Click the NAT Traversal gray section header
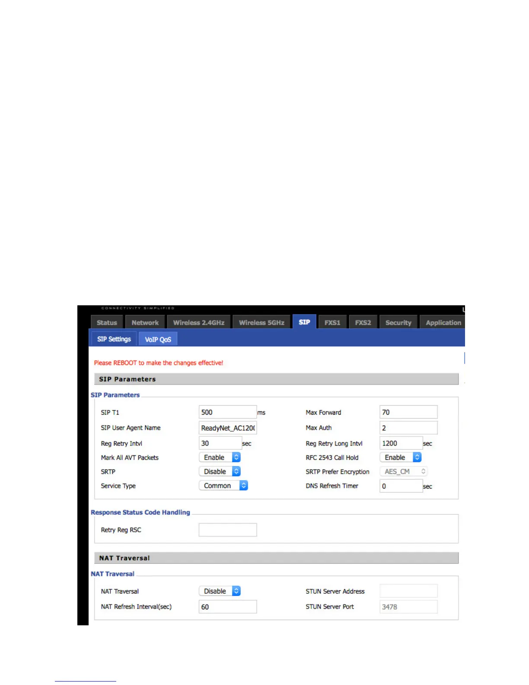Screen dimensions: 529x685 click(276, 558)
